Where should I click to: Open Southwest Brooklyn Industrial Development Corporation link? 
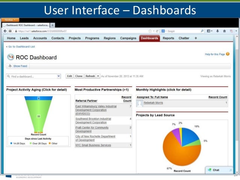point(93,121)
